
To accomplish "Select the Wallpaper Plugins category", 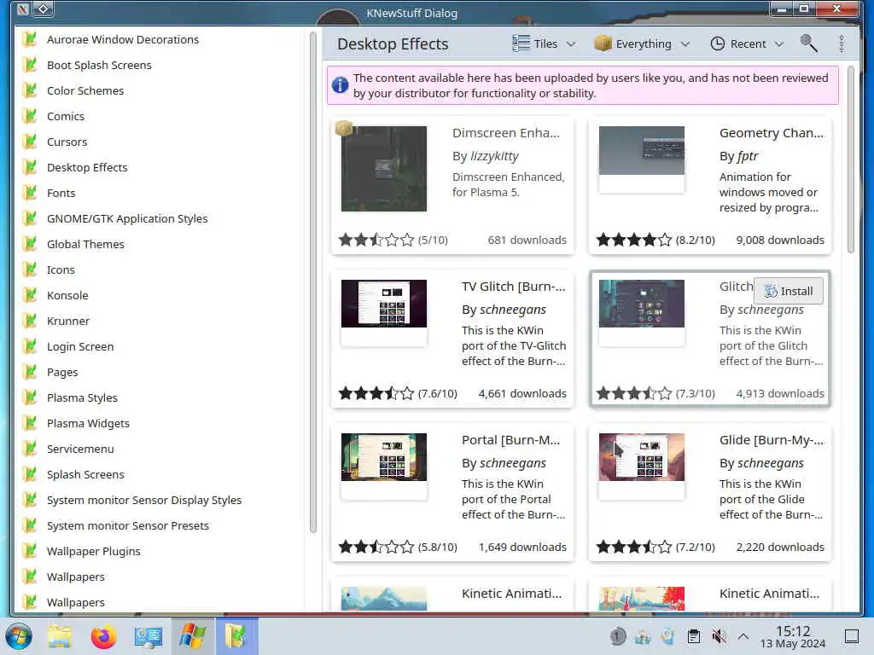I will coord(160,552).
